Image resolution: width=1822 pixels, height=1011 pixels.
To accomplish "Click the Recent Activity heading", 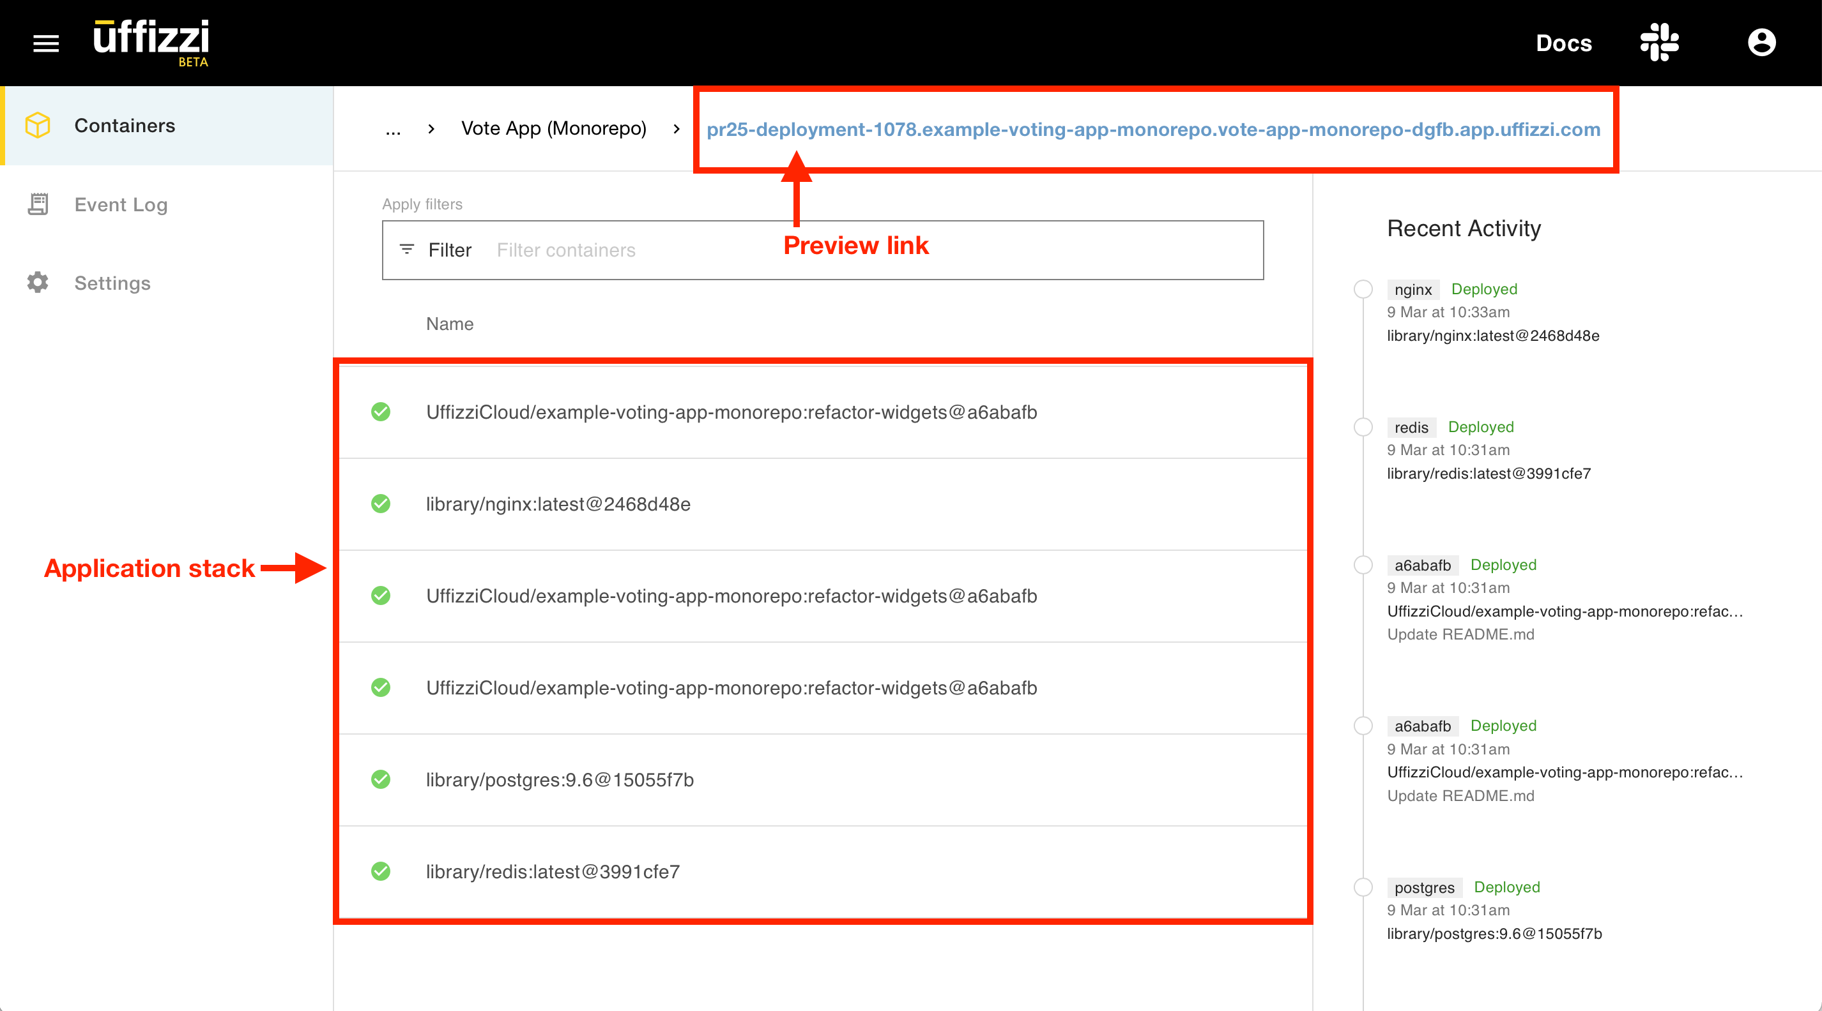I will 1464,228.
